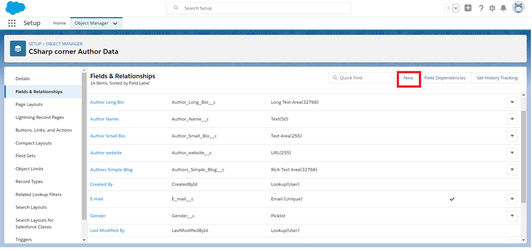Open row actions dropdown for Author Small Bio
The image size is (532, 251).
point(512,136)
